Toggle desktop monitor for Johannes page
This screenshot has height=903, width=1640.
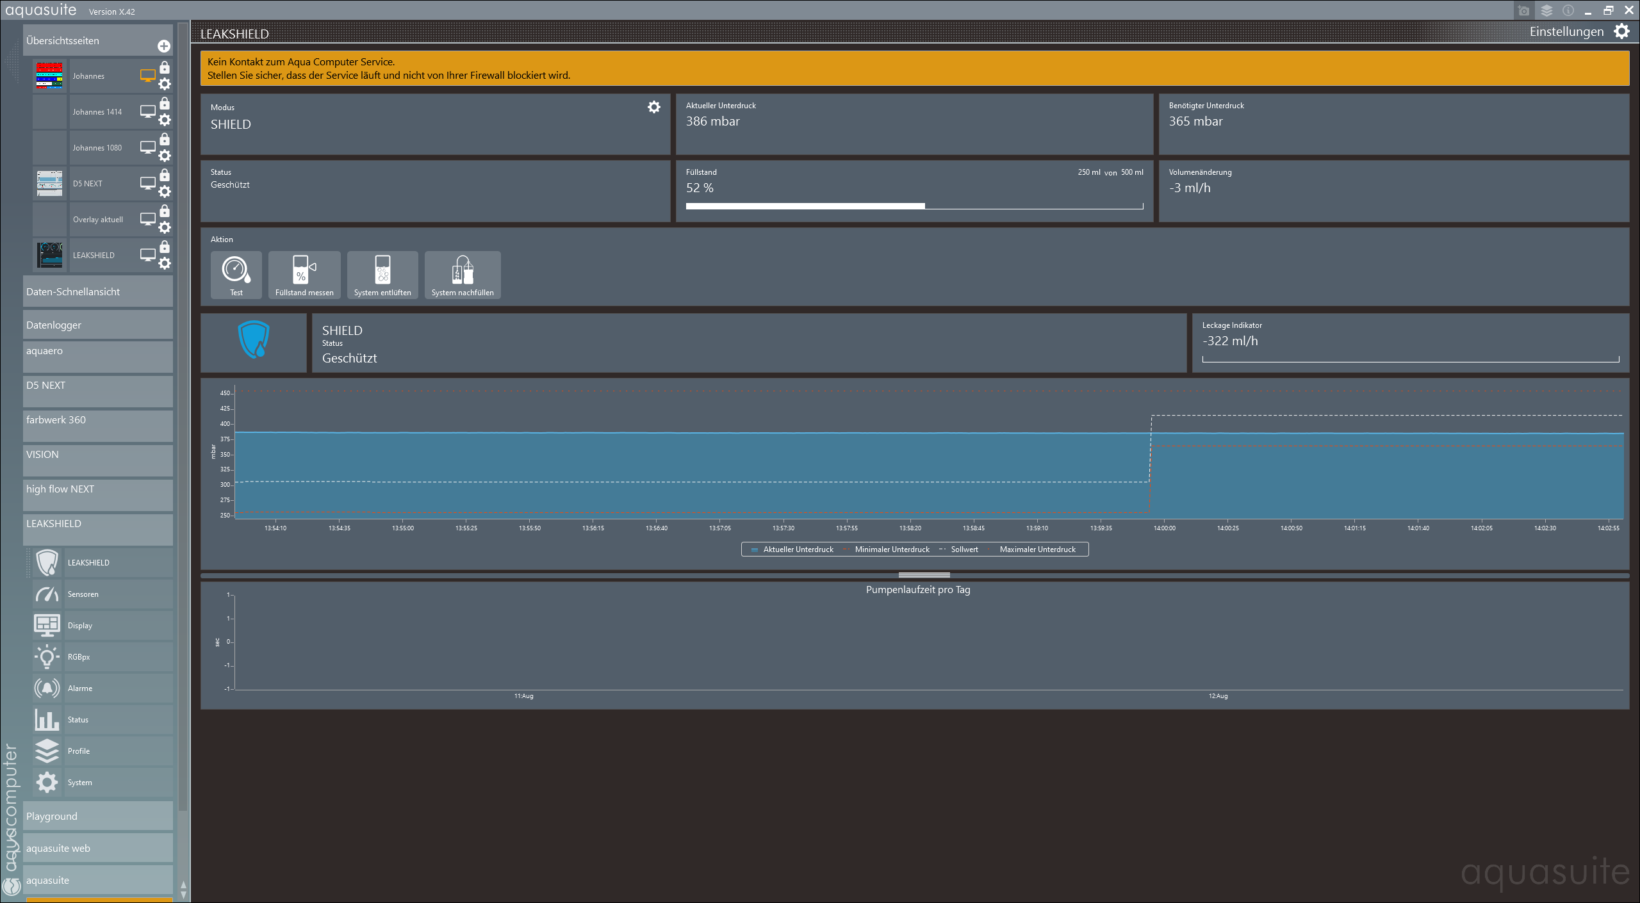(147, 76)
